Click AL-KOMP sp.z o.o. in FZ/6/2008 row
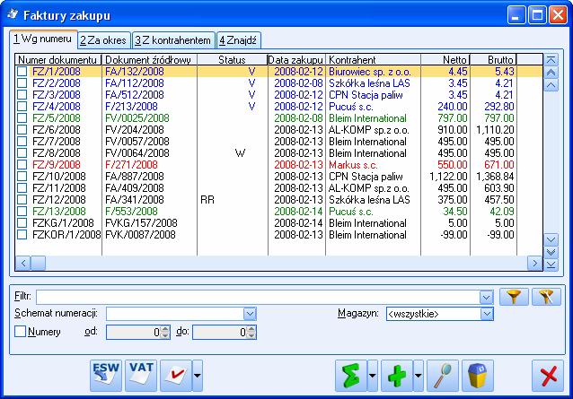Image resolution: width=573 pixels, height=399 pixels. click(x=369, y=130)
